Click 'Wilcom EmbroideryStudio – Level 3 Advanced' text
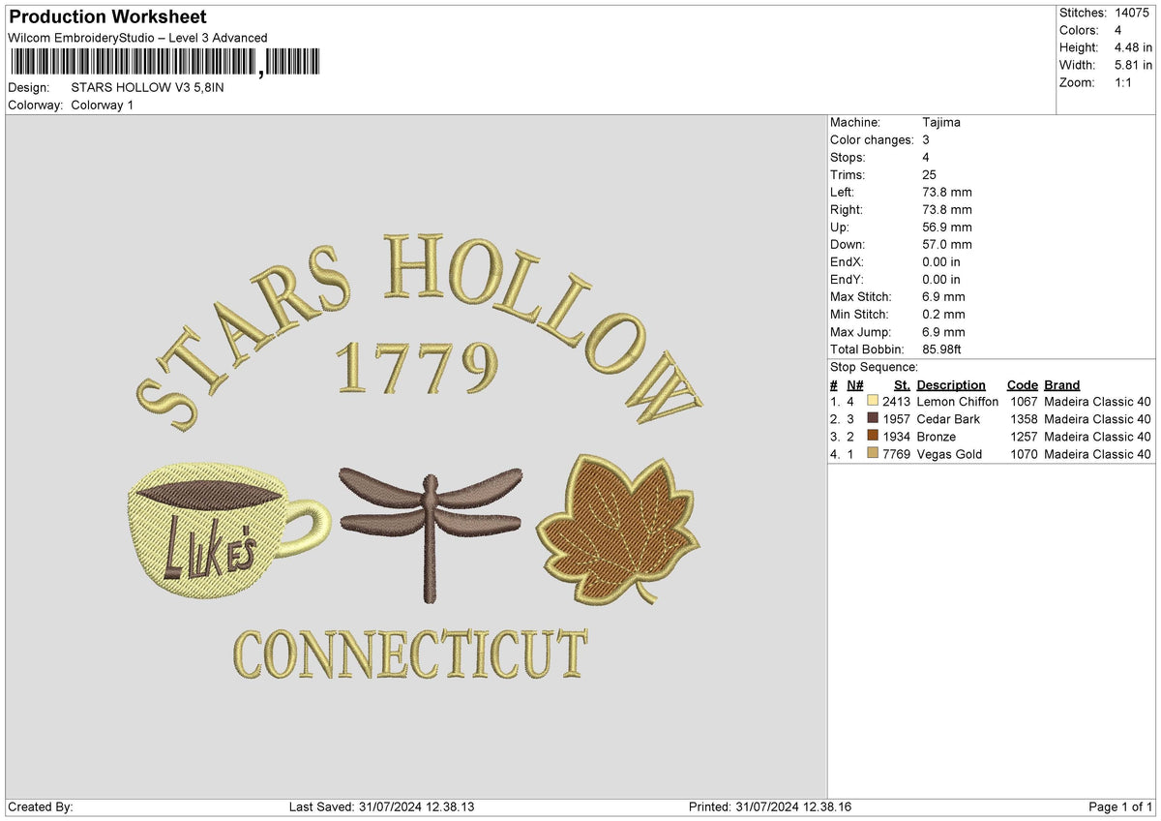 click(137, 38)
